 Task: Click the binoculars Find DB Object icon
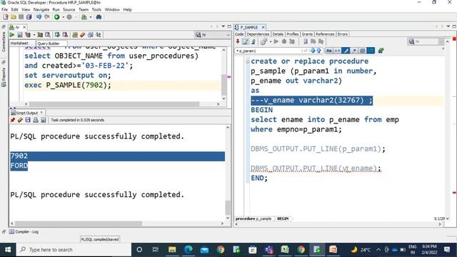point(99,17)
